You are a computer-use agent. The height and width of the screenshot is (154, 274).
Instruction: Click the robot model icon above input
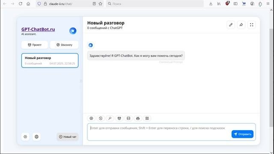click(x=138, y=118)
